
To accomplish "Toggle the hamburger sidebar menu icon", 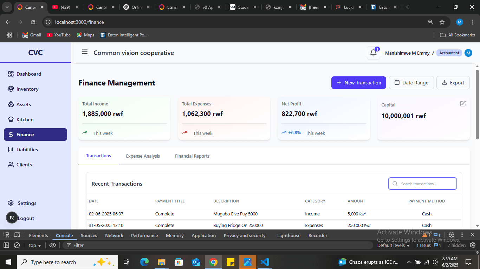I will (x=84, y=52).
